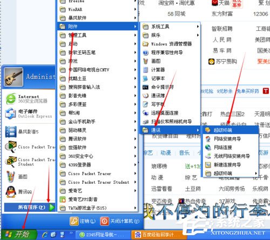The width and height of the screenshot is (270, 240).
Task: Click the 腾讯QQ penguin icon
Action: pyautogui.click(x=10, y=191)
